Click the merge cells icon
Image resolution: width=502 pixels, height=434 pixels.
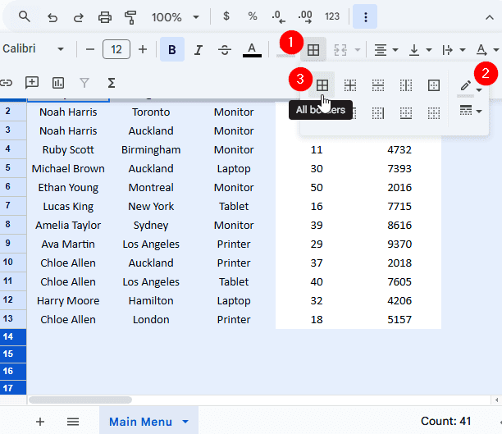pyautogui.click(x=340, y=50)
